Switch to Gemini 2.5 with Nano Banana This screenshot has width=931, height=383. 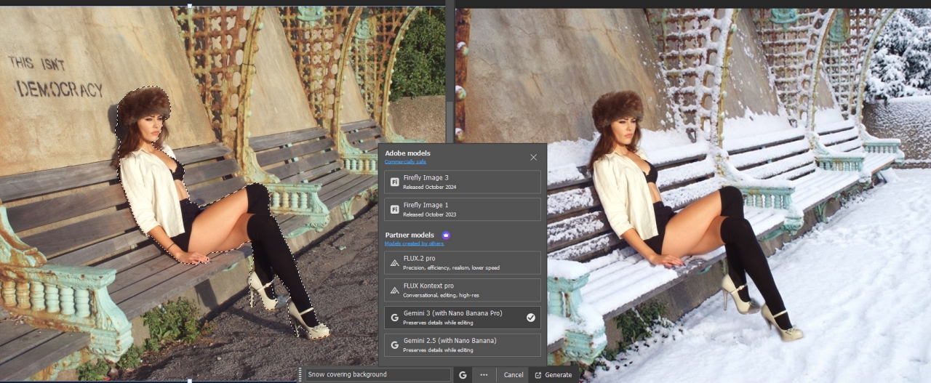[x=462, y=344]
